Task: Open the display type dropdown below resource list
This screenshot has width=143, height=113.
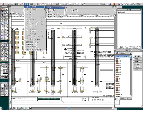Action: click(x=126, y=99)
